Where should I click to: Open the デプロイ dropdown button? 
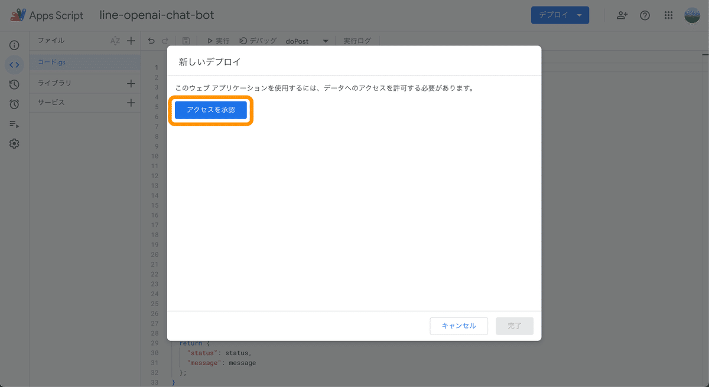(x=560, y=15)
